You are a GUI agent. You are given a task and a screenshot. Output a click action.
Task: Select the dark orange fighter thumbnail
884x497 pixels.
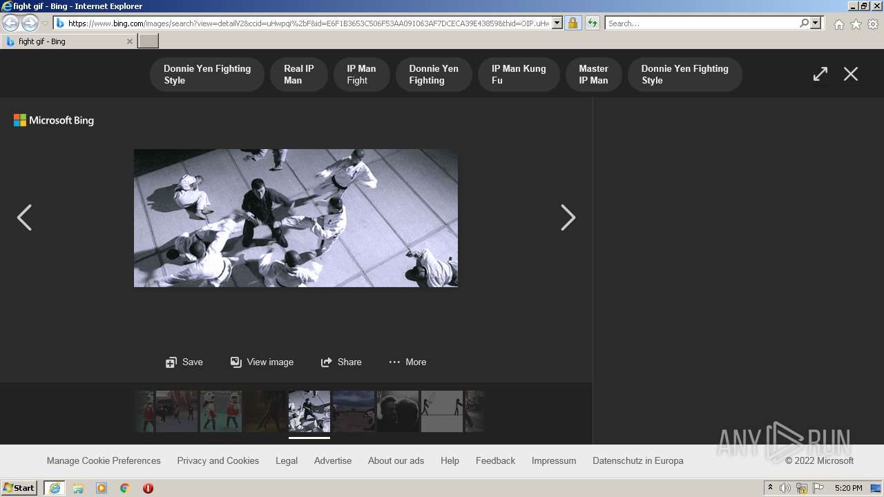265,411
